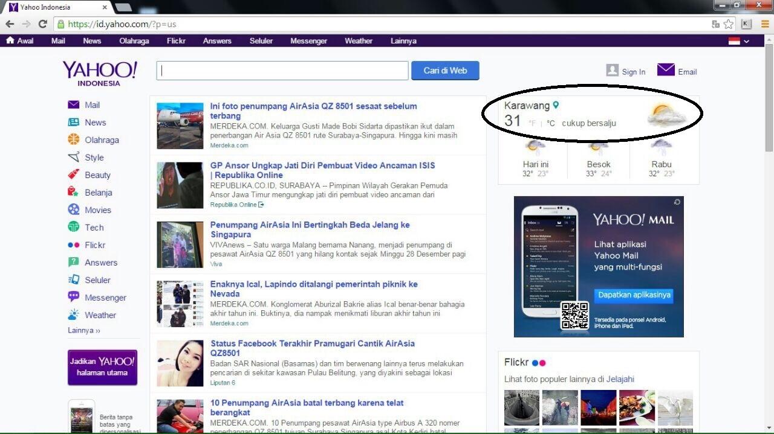The image size is (774, 434).
Task: Click the K extension icon in toolbar
Action: [x=747, y=24]
